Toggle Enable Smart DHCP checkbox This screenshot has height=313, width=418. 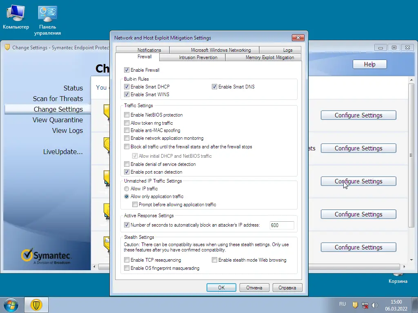point(127,87)
